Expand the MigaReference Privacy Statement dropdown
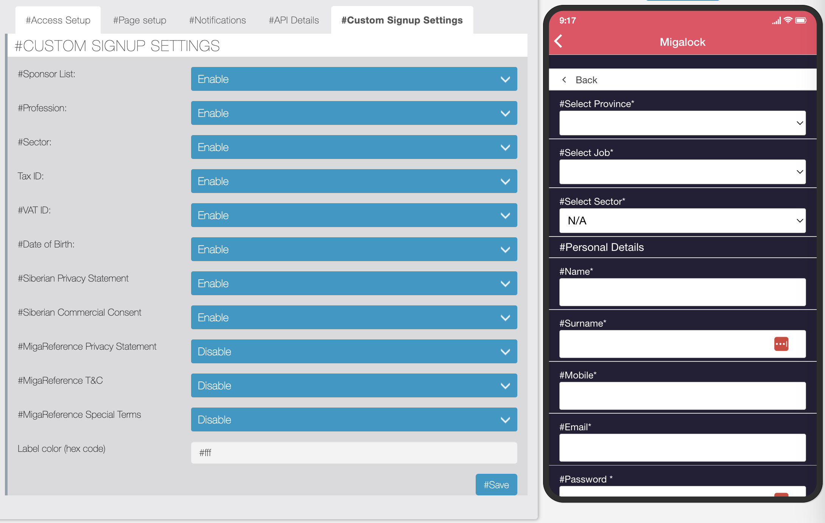The height and width of the screenshot is (523, 825). pyautogui.click(x=354, y=352)
